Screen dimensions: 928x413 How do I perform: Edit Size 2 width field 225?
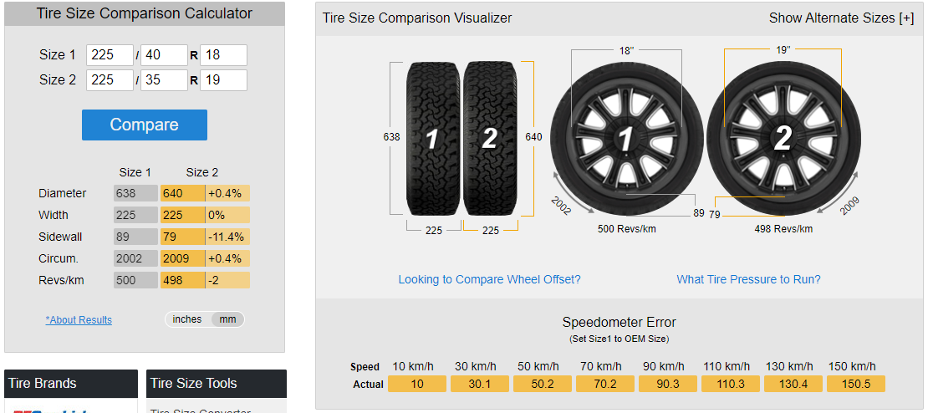(110, 80)
